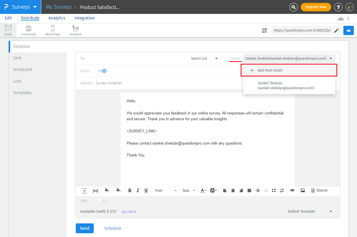Click the survey URL field
The image size is (357, 237).
coord(302,30)
